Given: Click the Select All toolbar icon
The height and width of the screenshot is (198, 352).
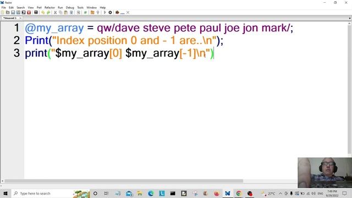Looking at the screenshot, I should tap(71, 13).
